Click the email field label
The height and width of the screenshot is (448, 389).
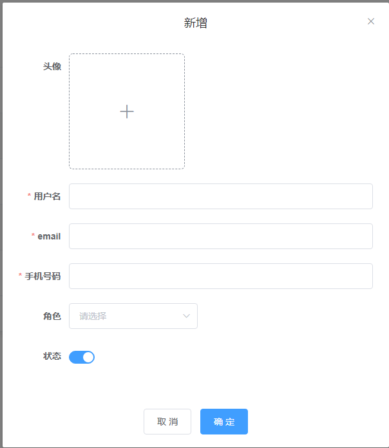tap(49, 236)
